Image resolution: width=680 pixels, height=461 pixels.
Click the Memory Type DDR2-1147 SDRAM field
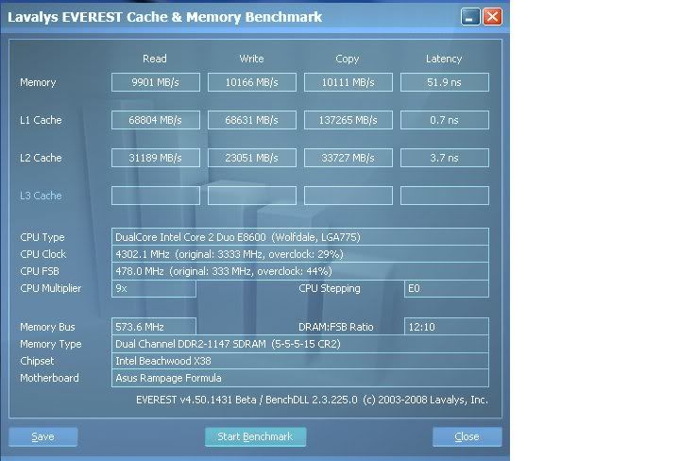[x=300, y=344]
